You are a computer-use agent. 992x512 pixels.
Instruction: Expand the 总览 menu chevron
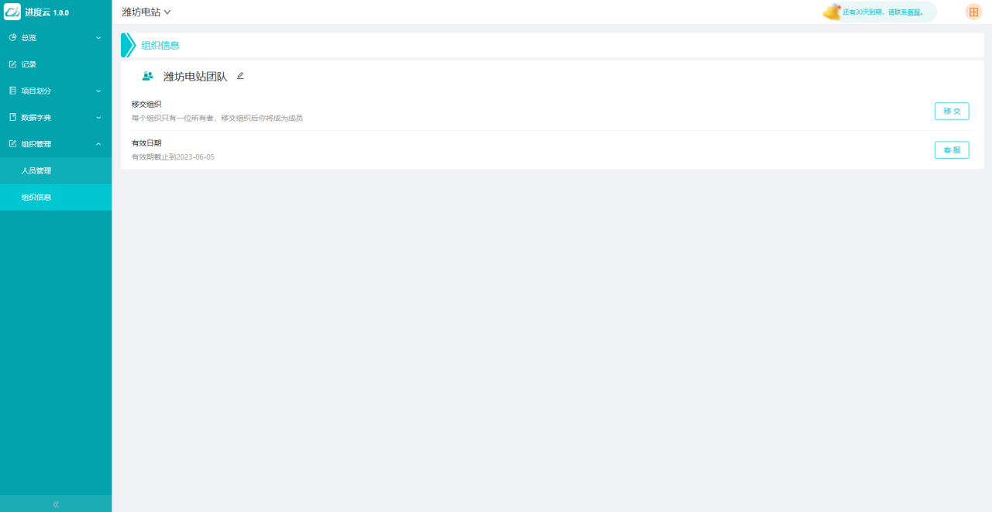coord(98,37)
